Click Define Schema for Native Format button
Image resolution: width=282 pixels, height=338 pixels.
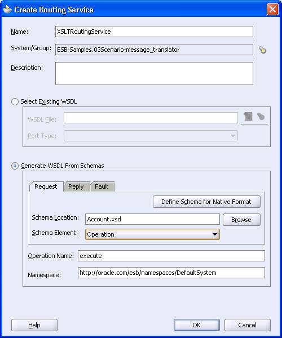pos(206,202)
